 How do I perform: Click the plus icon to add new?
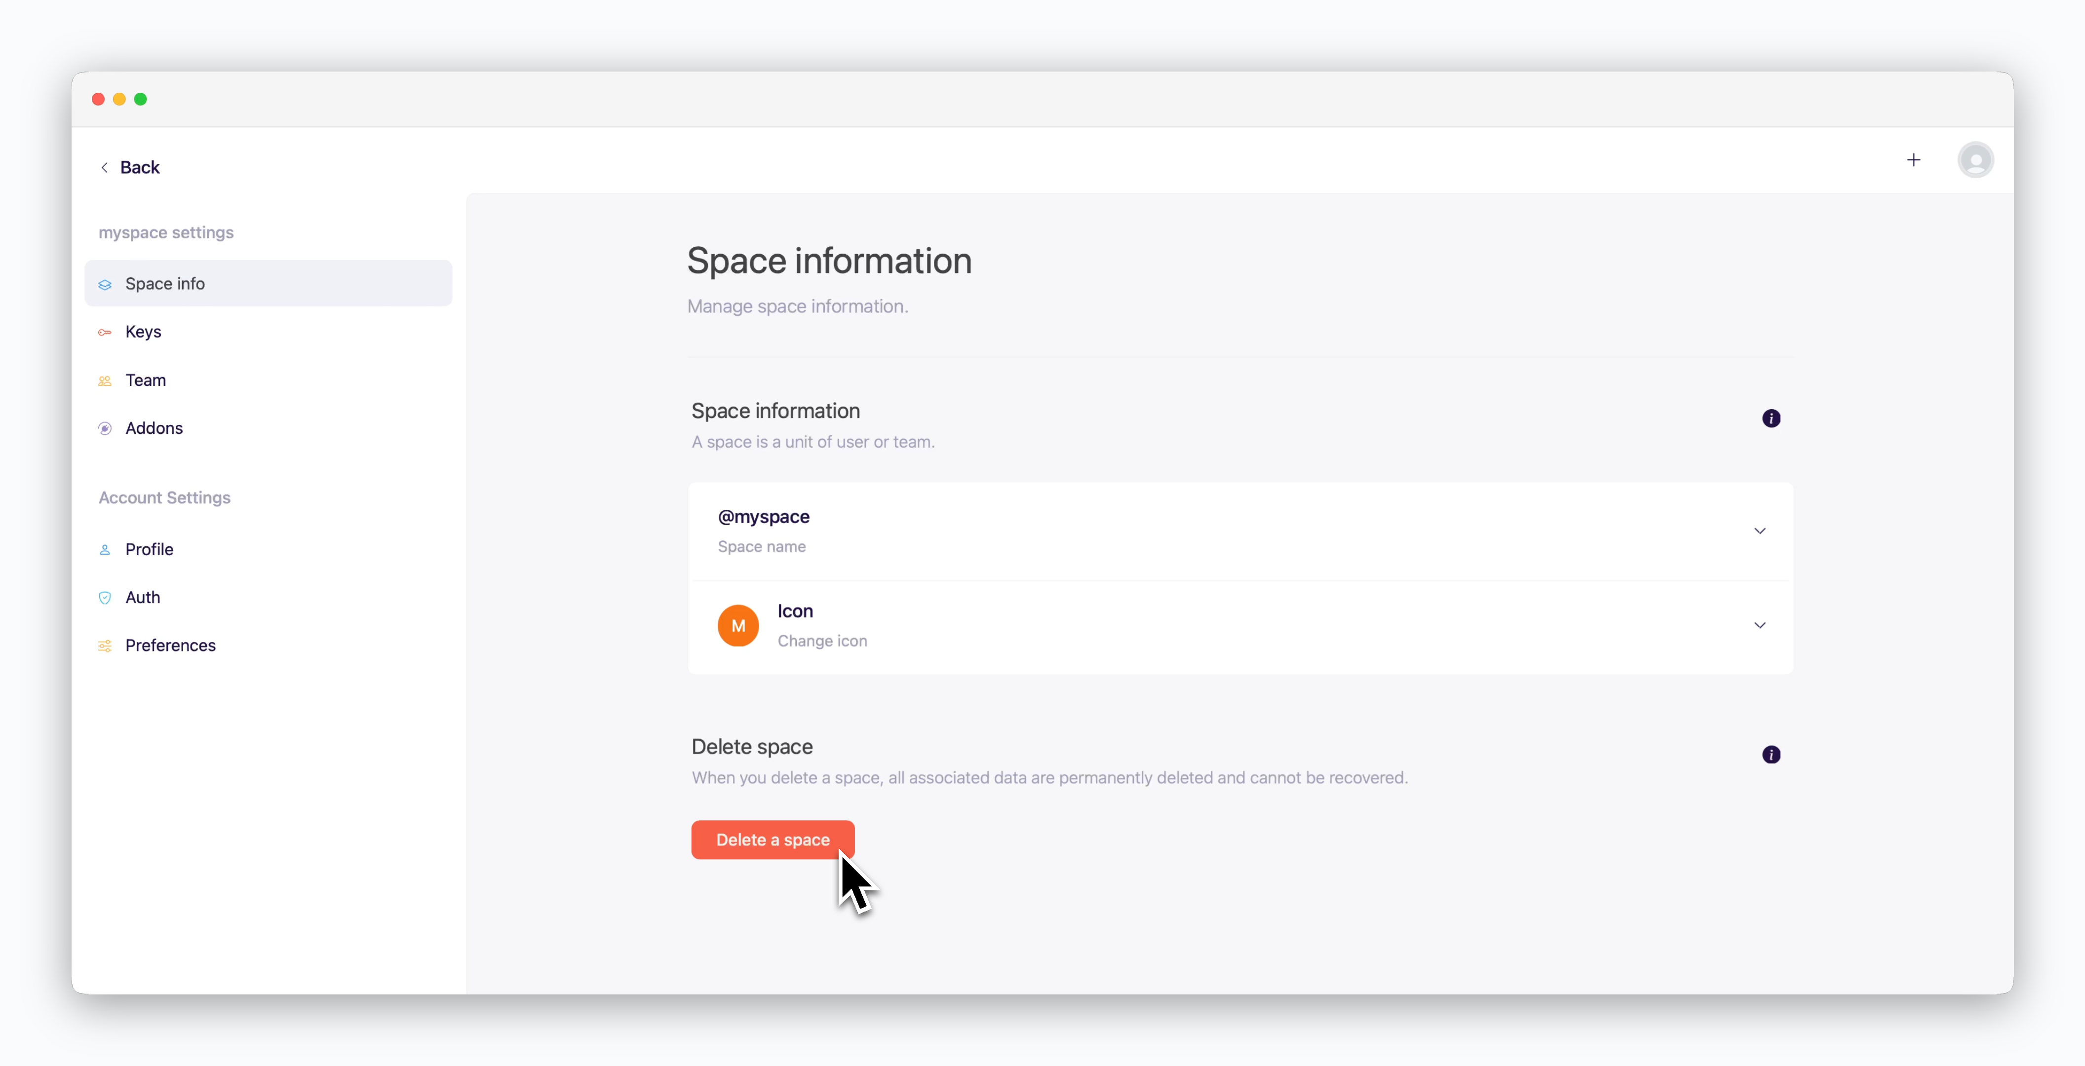[1913, 160]
